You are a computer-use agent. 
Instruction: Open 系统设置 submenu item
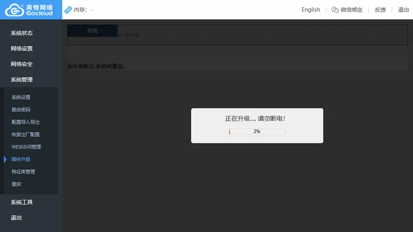[21, 97]
